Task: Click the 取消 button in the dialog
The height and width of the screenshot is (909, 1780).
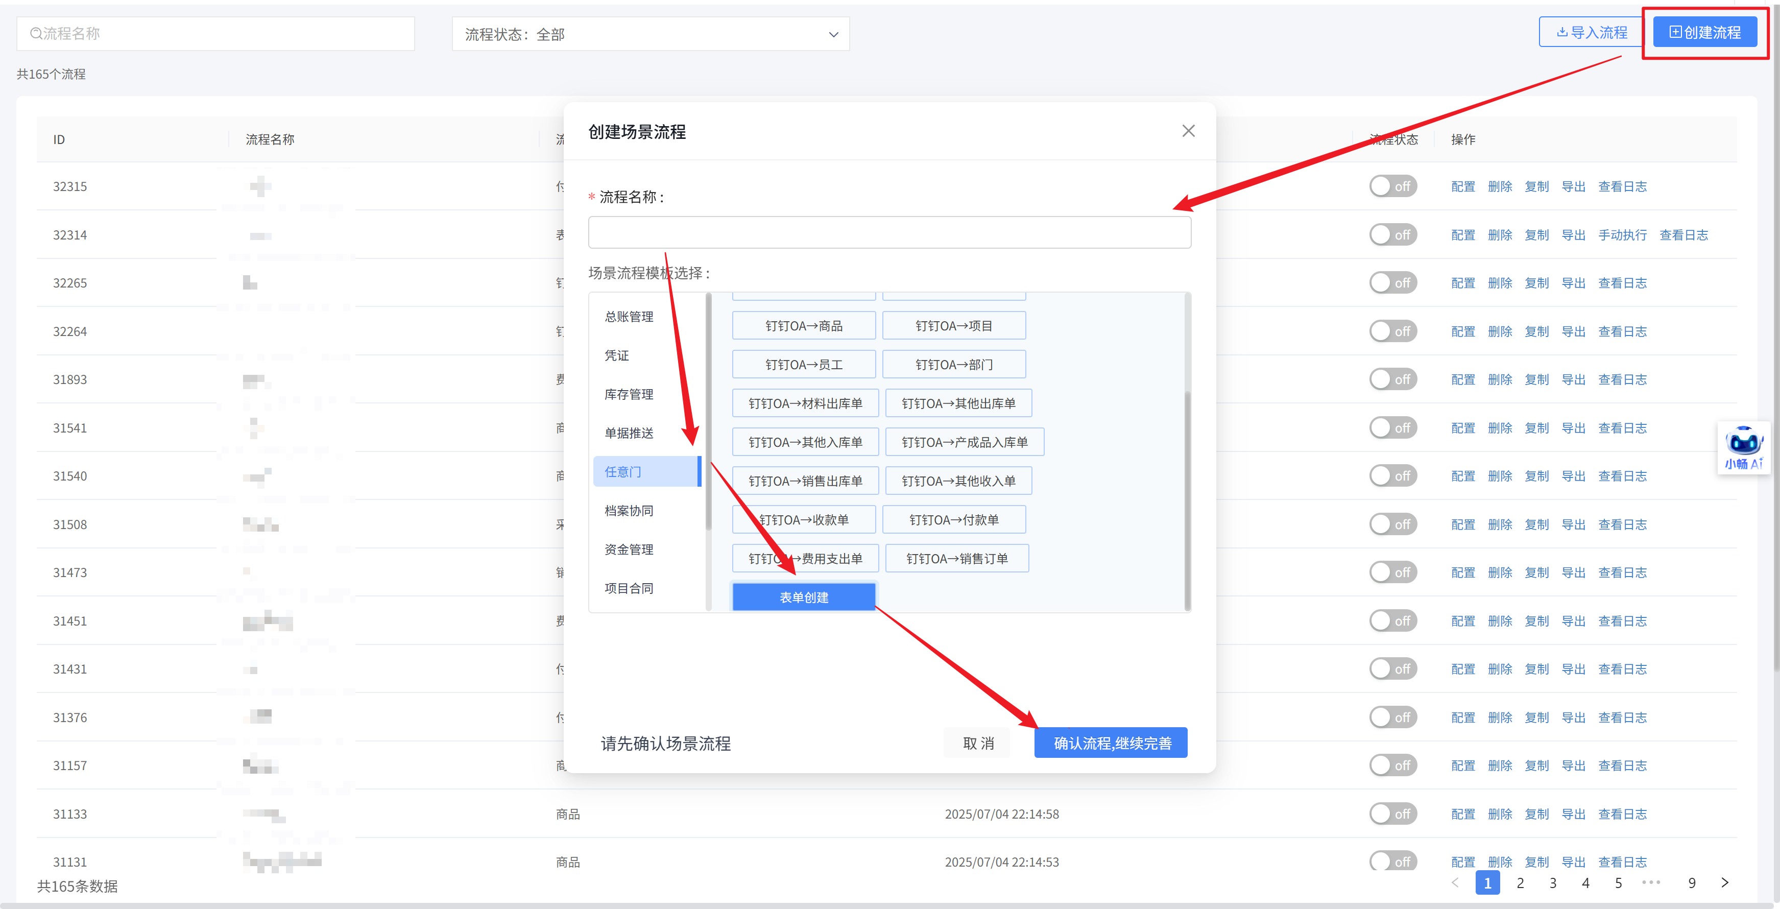Action: pos(978,743)
